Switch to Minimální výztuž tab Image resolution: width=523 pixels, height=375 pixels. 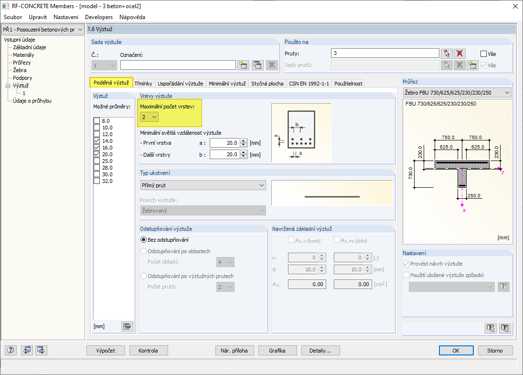(227, 84)
